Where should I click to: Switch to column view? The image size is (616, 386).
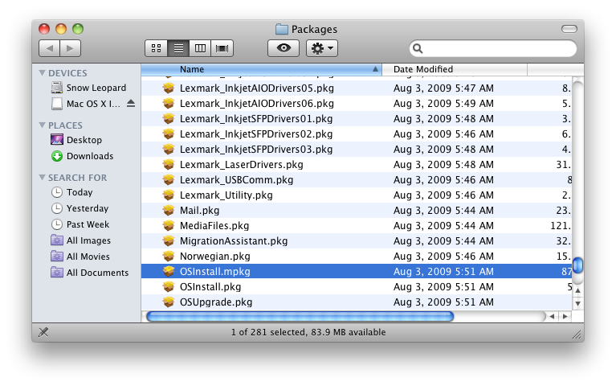click(x=200, y=48)
